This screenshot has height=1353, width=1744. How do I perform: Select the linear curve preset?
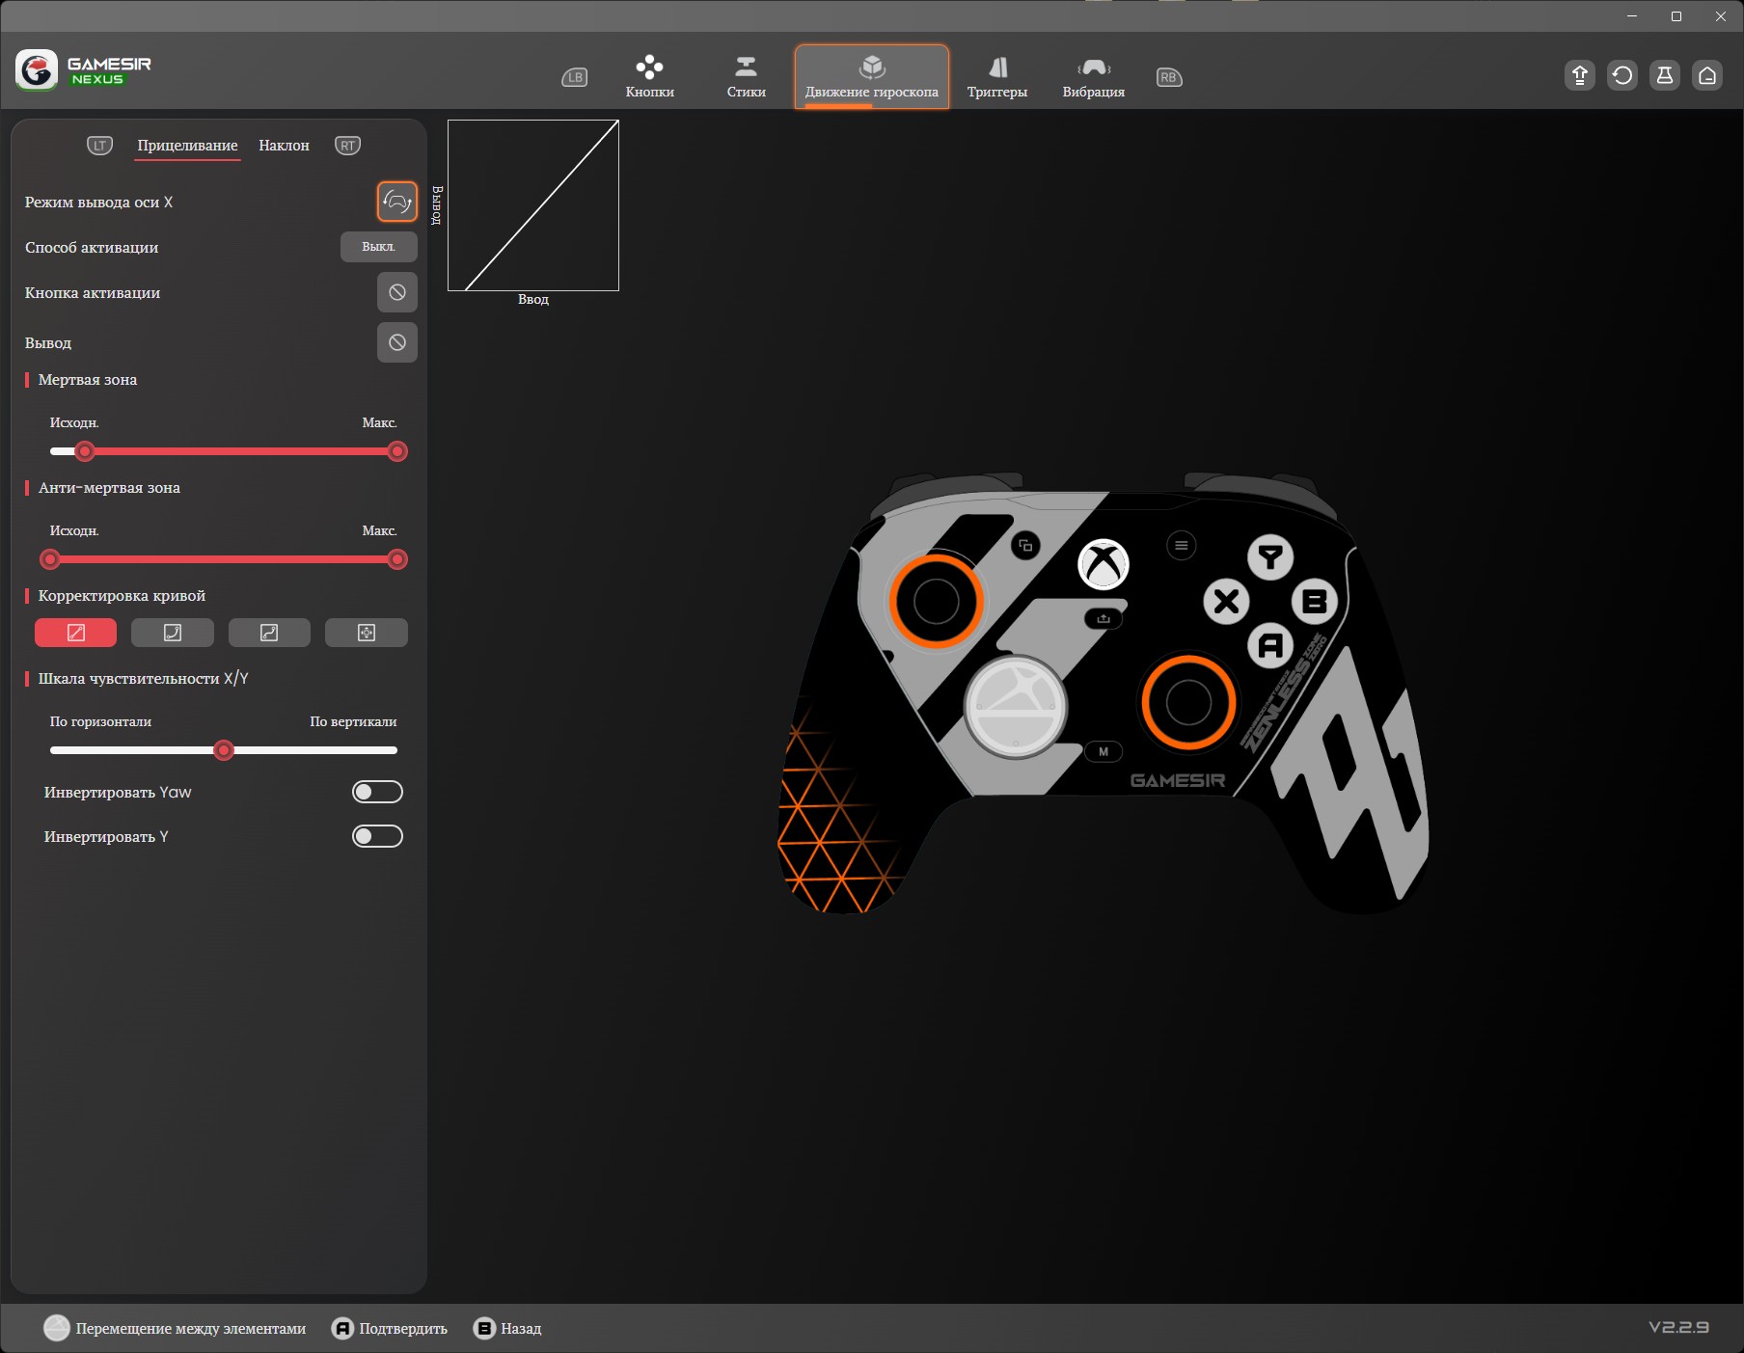pos(76,633)
